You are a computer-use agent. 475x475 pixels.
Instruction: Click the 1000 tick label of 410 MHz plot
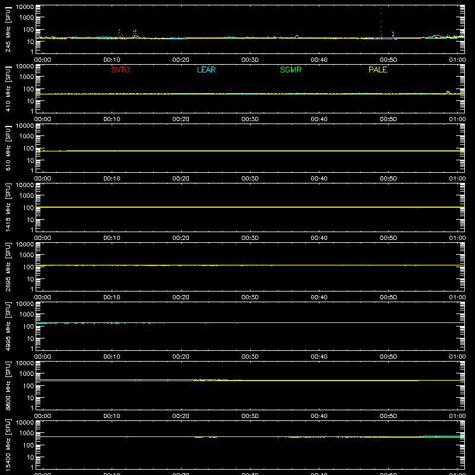(27, 77)
